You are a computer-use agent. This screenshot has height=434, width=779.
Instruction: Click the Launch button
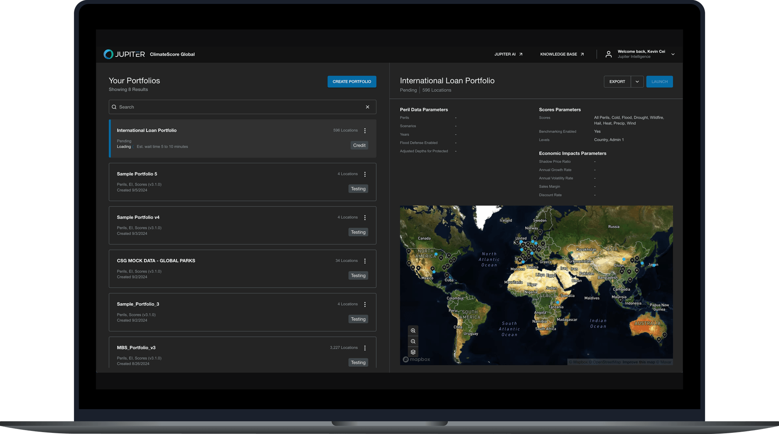pos(659,82)
